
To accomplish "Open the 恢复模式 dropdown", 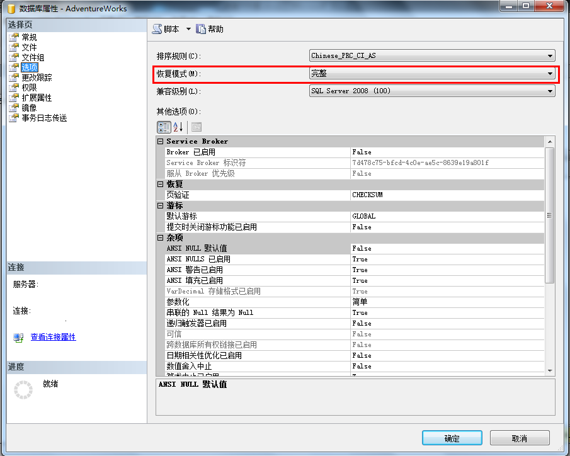I will (549, 73).
